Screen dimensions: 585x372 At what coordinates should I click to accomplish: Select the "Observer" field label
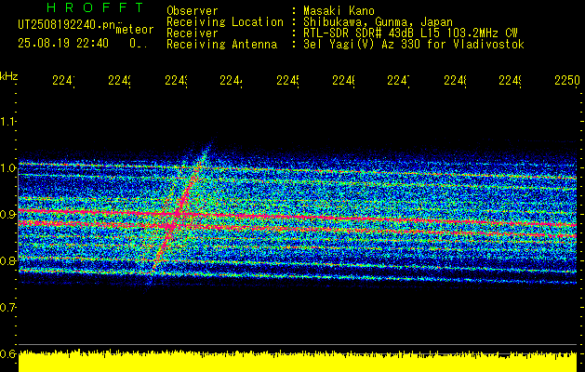(193, 10)
